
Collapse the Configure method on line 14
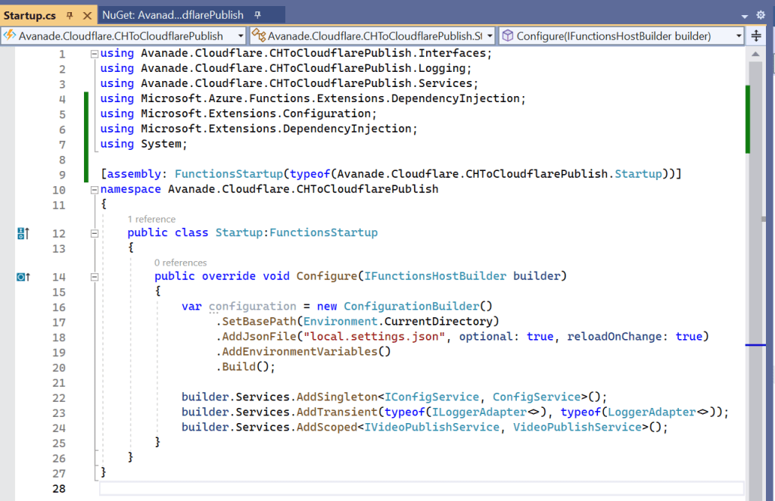[x=94, y=277]
